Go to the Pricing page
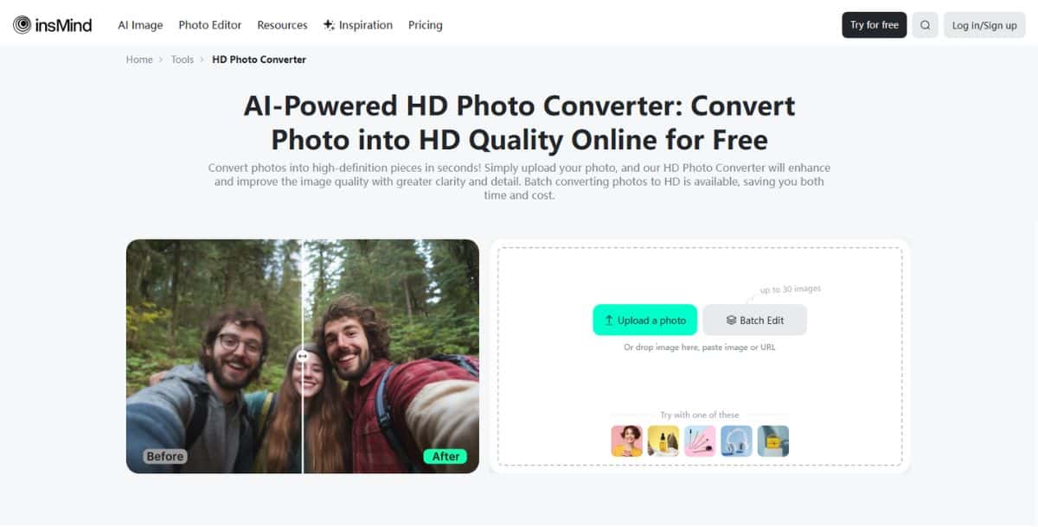The width and height of the screenshot is (1038, 527). pyautogui.click(x=426, y=25)
